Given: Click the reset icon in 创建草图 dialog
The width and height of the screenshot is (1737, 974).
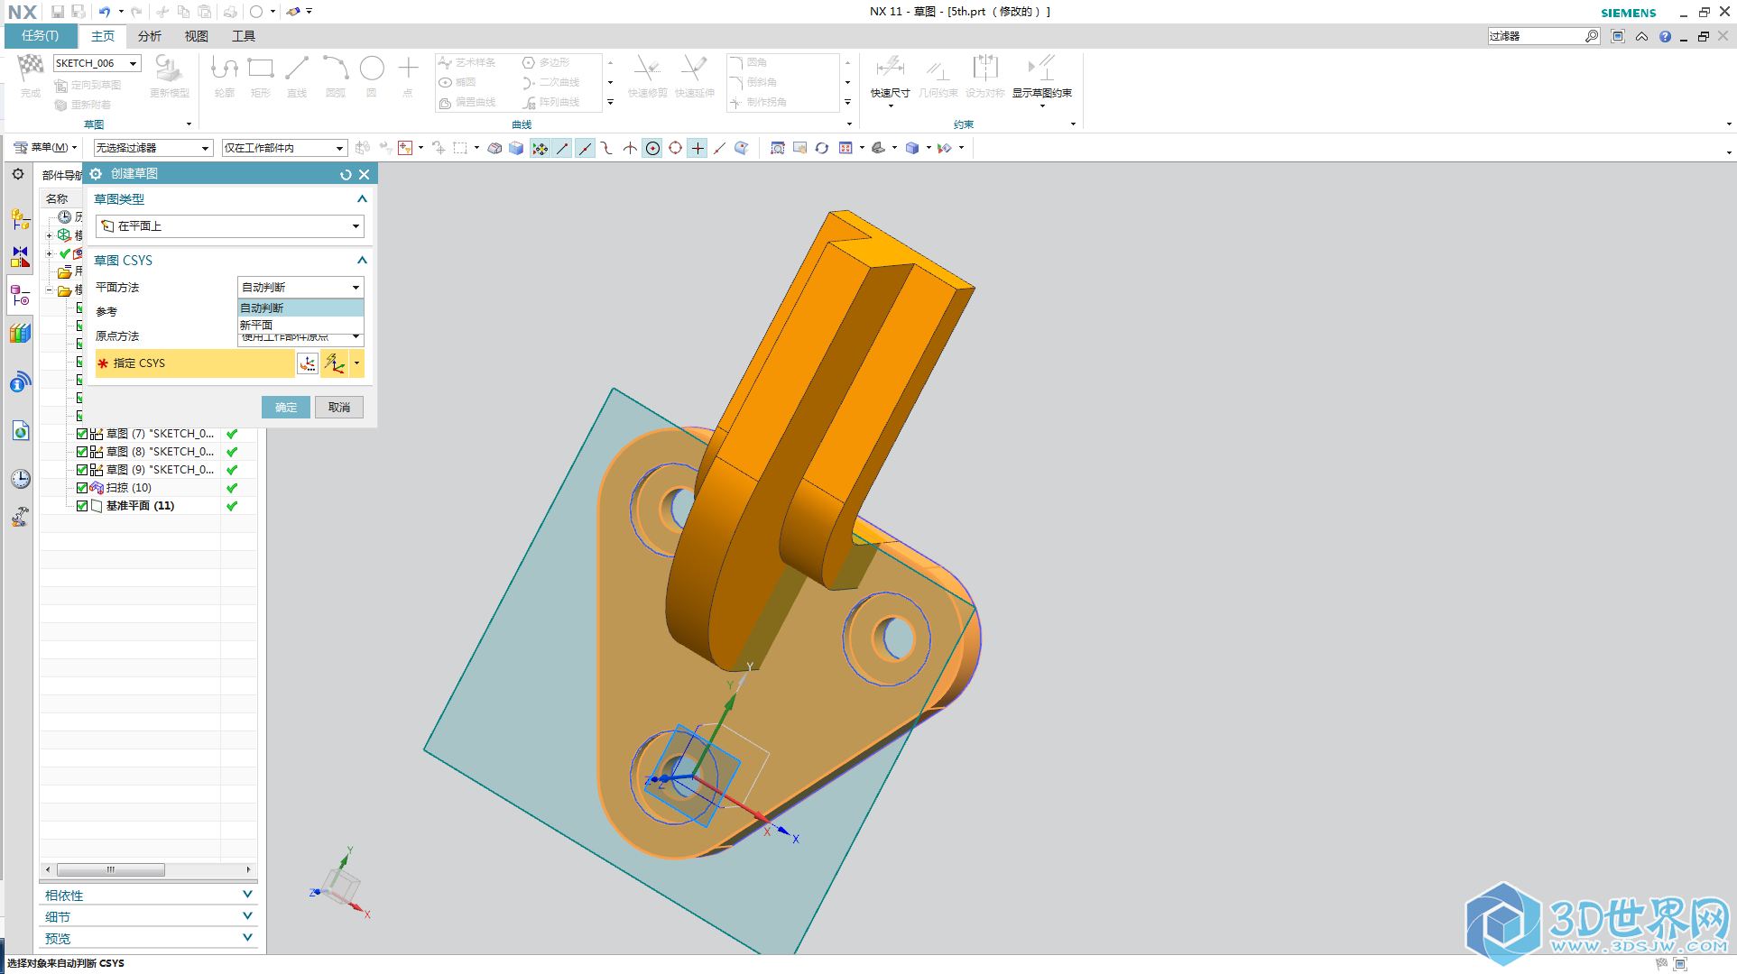Looking at the screenshot, I should point(346,175).
